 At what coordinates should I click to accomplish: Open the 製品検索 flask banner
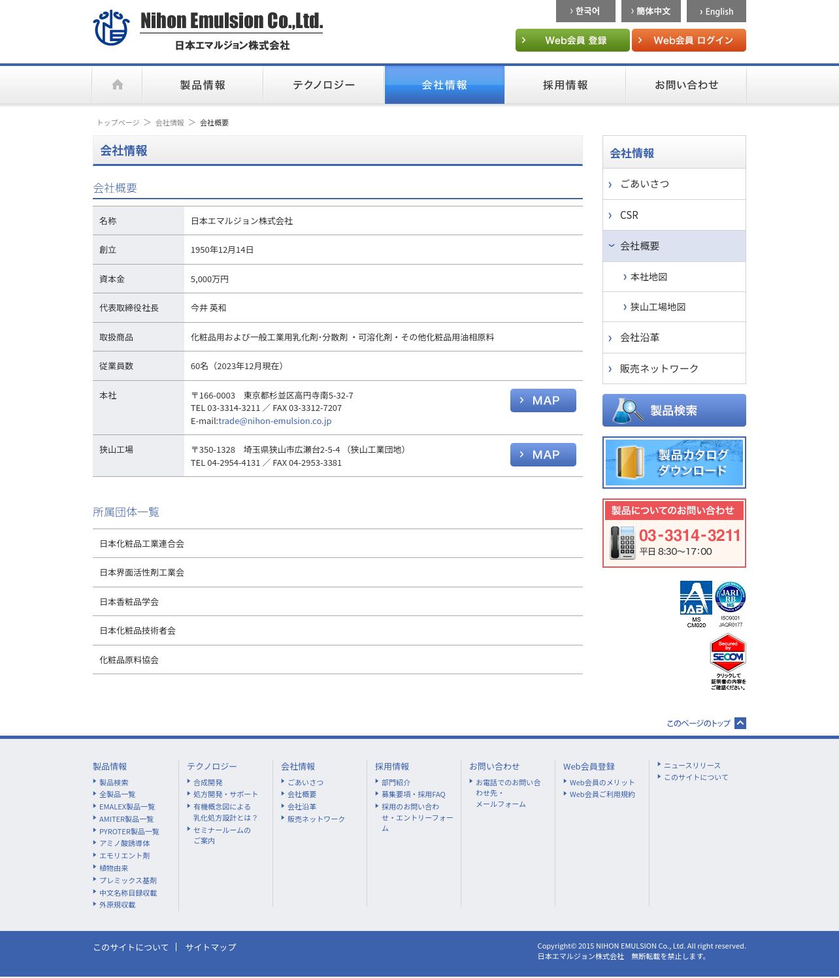click(674, 410)
